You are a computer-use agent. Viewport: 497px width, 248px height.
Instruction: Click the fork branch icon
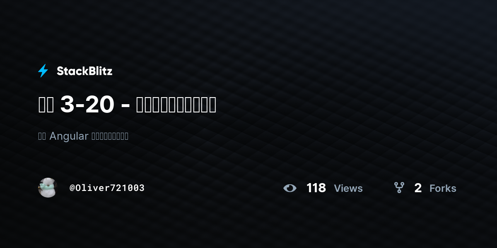point(399,188)
